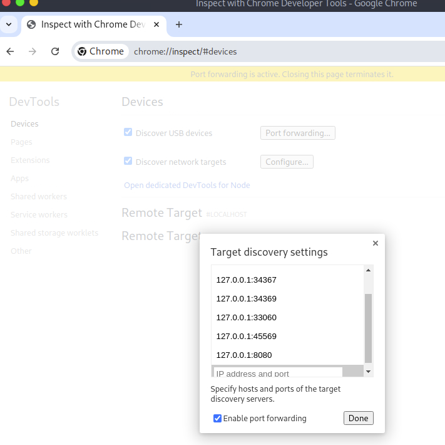Close the Inspect with Chrome tab

click(156, 24)
